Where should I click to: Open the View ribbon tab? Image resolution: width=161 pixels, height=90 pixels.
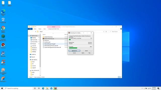click(45, 29)
